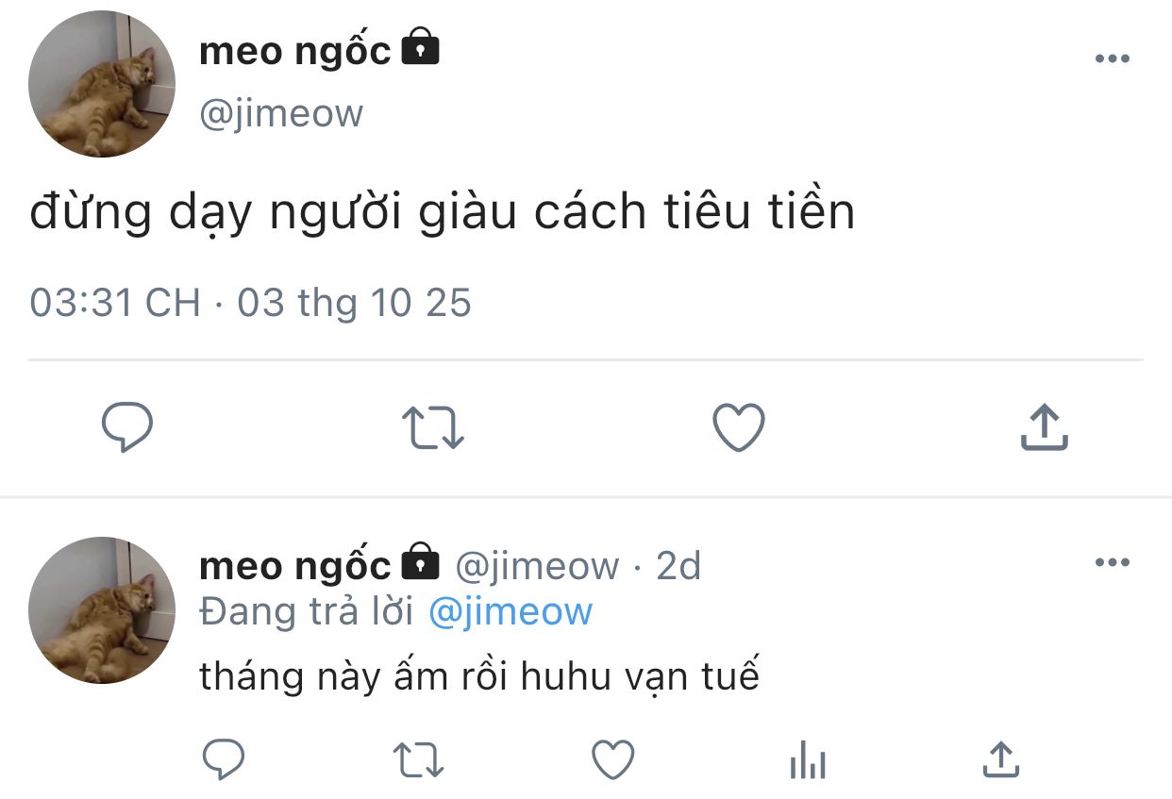Open main tweet author's profile picture
This screenshot has height=799, width=1172.
(x=102, y=84)
